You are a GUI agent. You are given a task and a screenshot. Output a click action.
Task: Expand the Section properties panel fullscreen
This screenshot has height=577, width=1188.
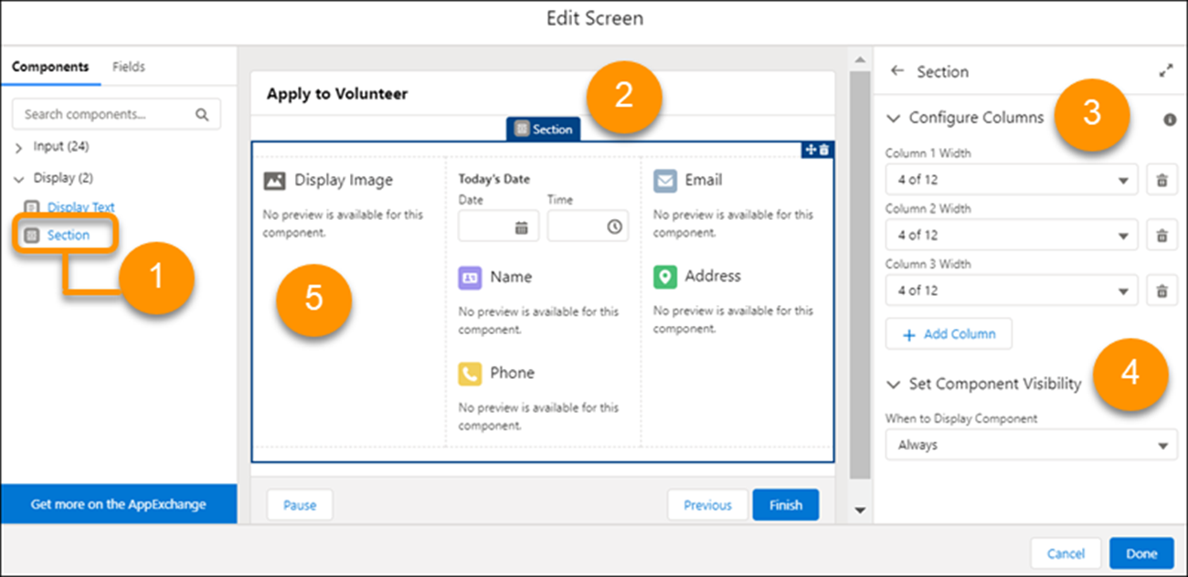1166,69
